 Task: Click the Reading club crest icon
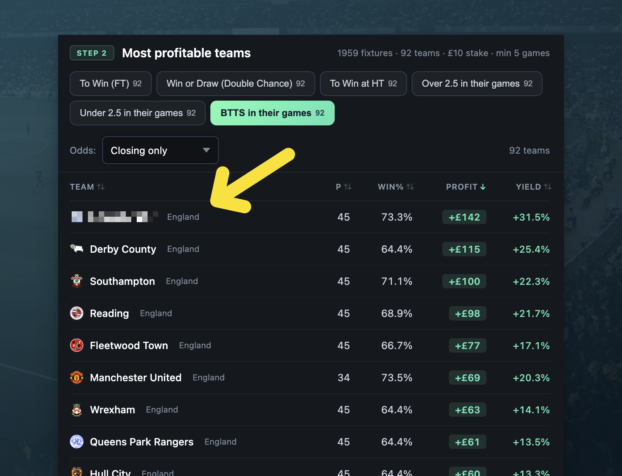[x=77, y=313]
